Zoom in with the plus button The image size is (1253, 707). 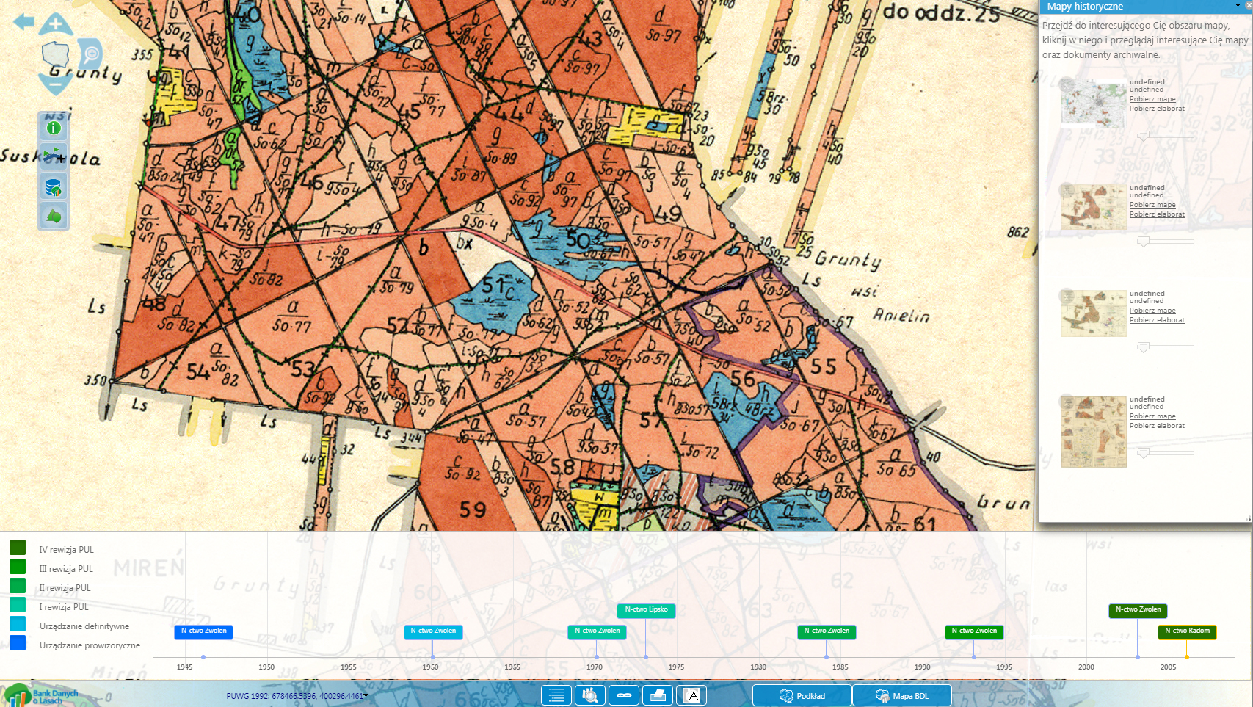pyautogui.click(x=56, y=24)
